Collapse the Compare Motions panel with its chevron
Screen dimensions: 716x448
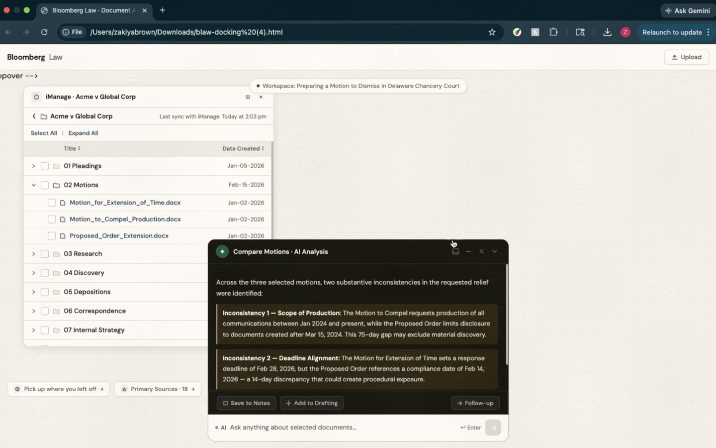pyautogui.click(x=495, y=251)
